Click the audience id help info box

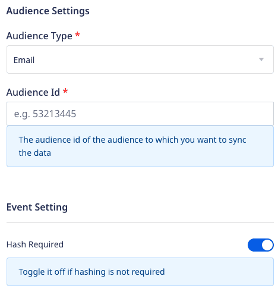(140, 146)
